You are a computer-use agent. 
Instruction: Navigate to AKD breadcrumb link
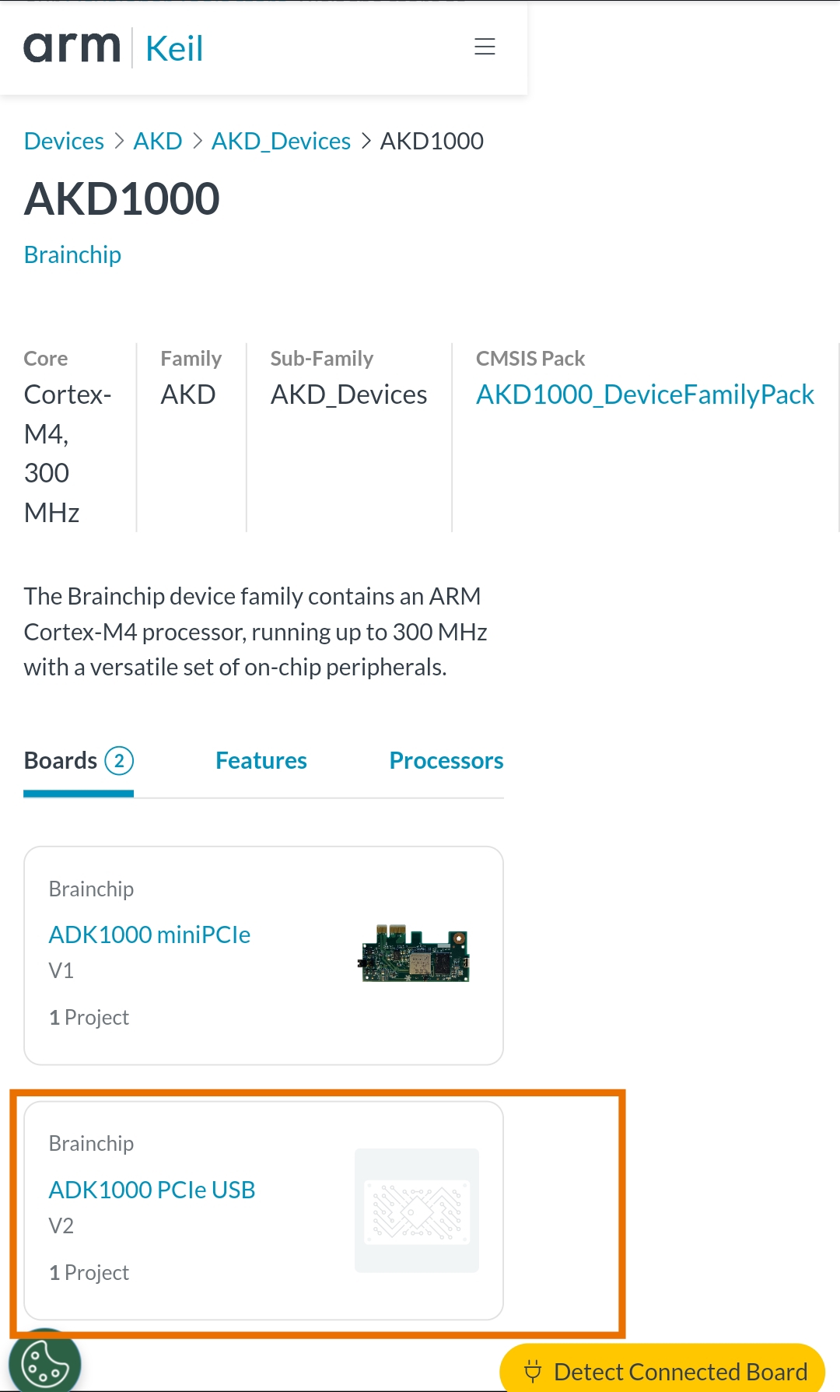pyautogui.click(x=158, y=141)
